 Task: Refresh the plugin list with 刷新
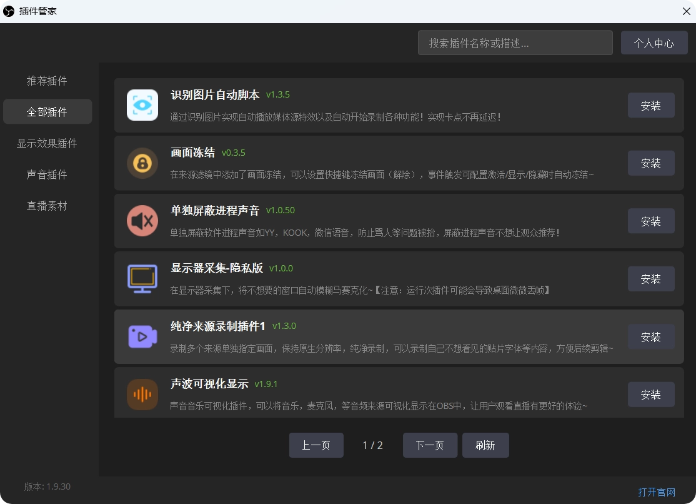tap(485, 445)
